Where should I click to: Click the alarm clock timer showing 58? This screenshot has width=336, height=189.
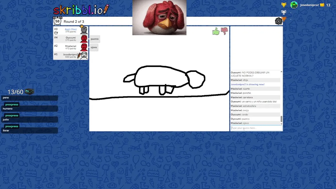tap(57, 21)
